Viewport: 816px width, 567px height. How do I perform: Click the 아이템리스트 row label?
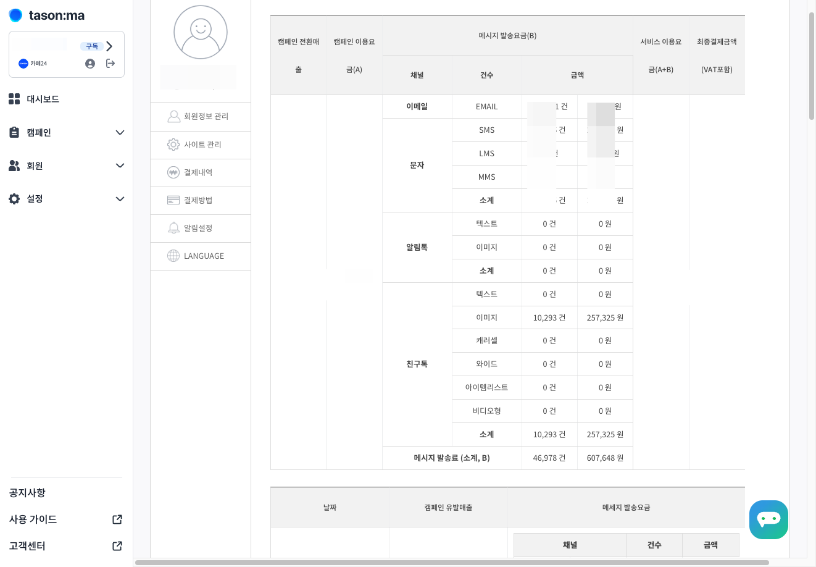[x=486, y=387]
